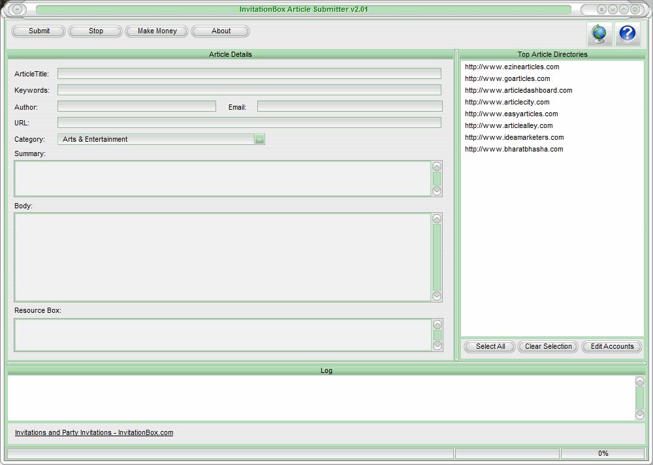Open the About button
Screen dimensions: 653x465
(x=221, y=31)
